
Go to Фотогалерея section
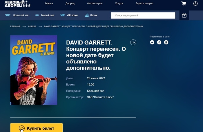pyautogui.click(x=95, y=3)
